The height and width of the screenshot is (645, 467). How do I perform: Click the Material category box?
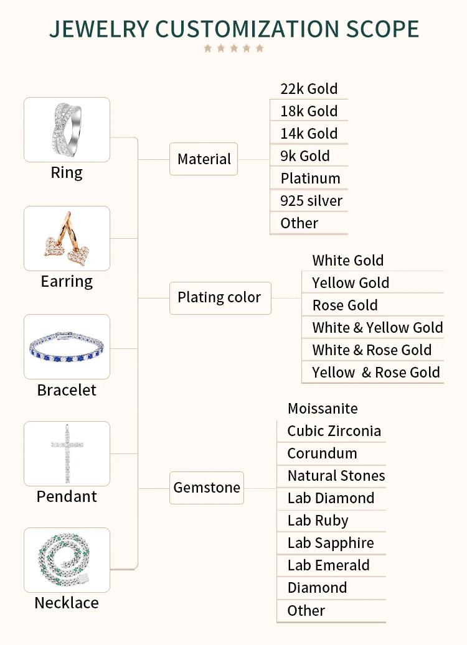point(204,159)
